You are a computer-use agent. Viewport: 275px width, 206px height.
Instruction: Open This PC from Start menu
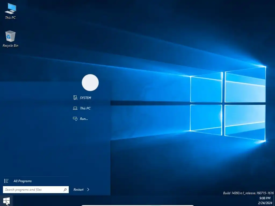point(82,108)
